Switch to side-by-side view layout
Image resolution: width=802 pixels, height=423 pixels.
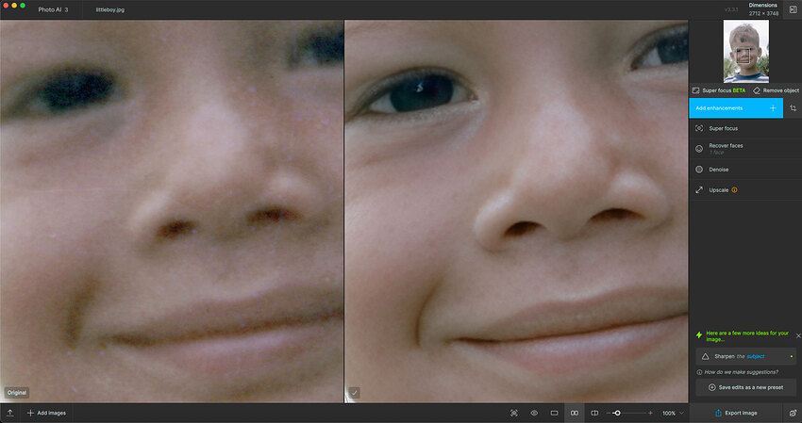(x=575, y=413)
